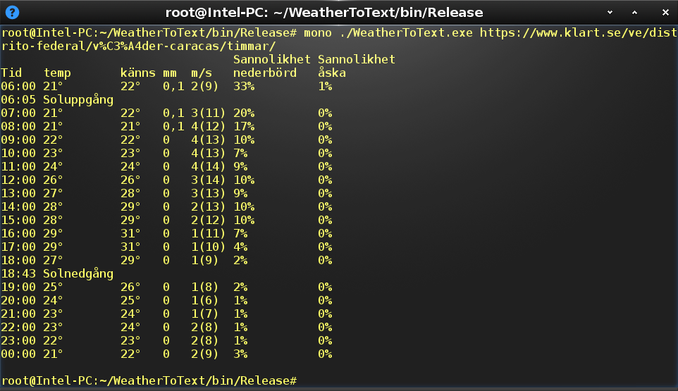Click the '18:43 Solnedgång' sunset row
The width and height of the screenshot is (678, 391).
57,274
